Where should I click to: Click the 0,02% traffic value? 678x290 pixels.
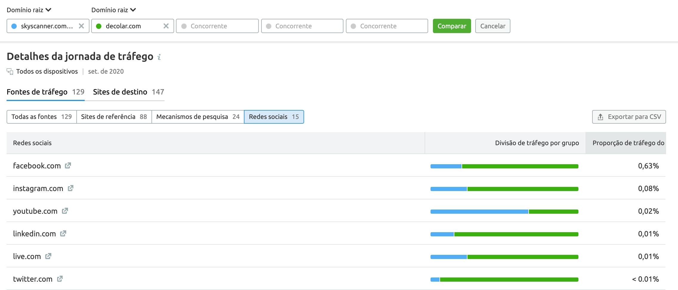(648, 211)
